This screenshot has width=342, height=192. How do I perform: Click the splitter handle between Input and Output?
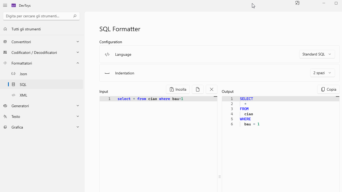219,177
